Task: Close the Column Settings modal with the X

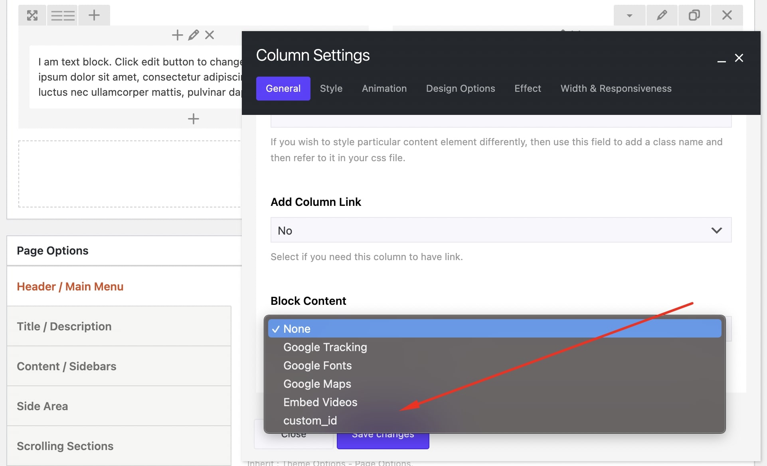Action: point(739,58)
